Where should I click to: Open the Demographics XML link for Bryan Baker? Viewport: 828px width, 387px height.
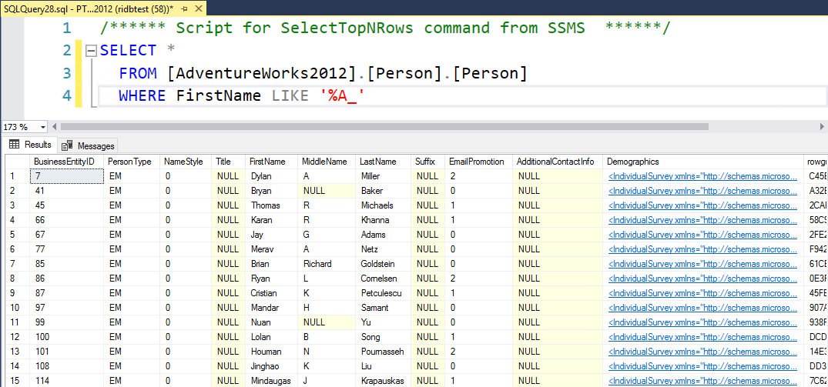702,191
